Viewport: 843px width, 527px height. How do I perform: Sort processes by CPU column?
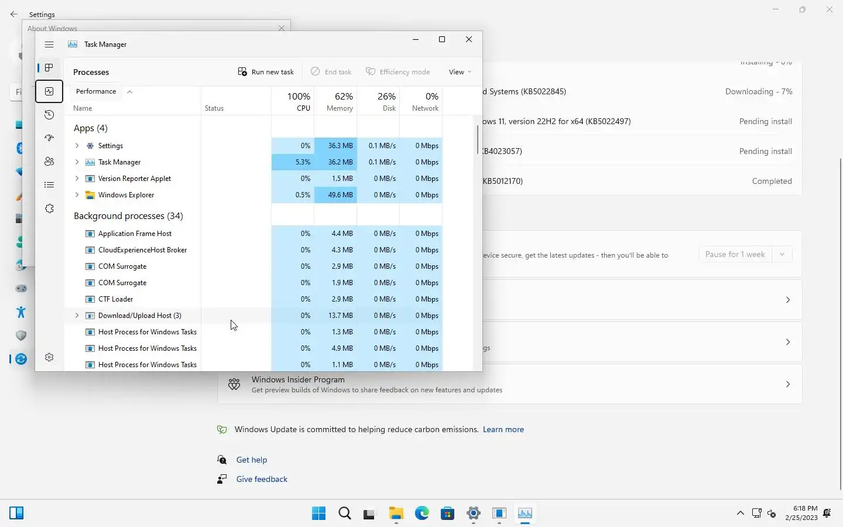pyautogui.click(x=293, y=101)
